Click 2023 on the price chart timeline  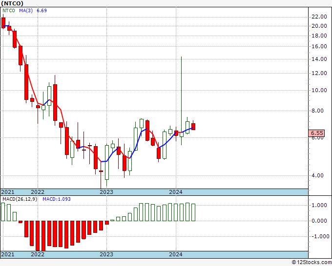pyautogui.click(x=106, y=192)
